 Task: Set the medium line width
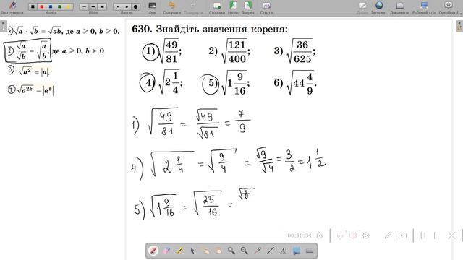coord(93,6)
